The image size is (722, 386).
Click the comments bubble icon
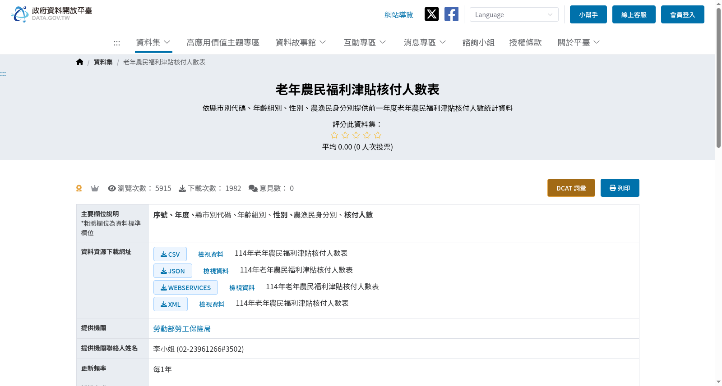[253, 188]
